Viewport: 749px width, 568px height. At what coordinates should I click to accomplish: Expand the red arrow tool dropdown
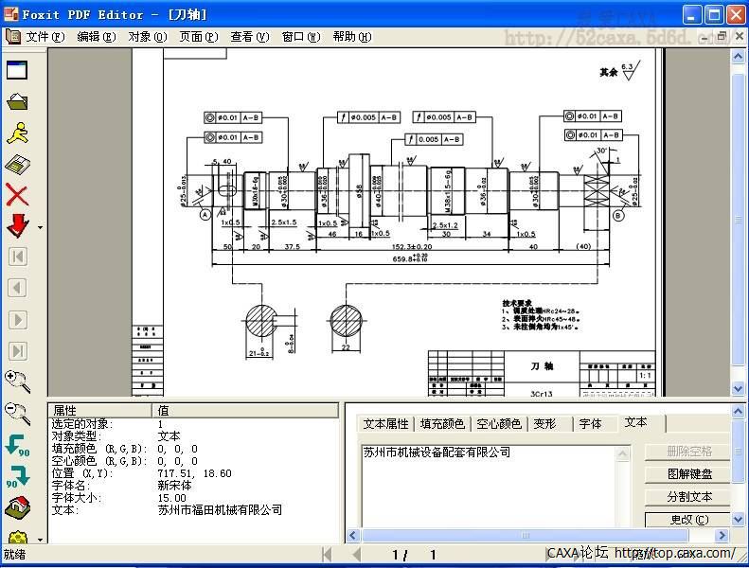(40, 228)
